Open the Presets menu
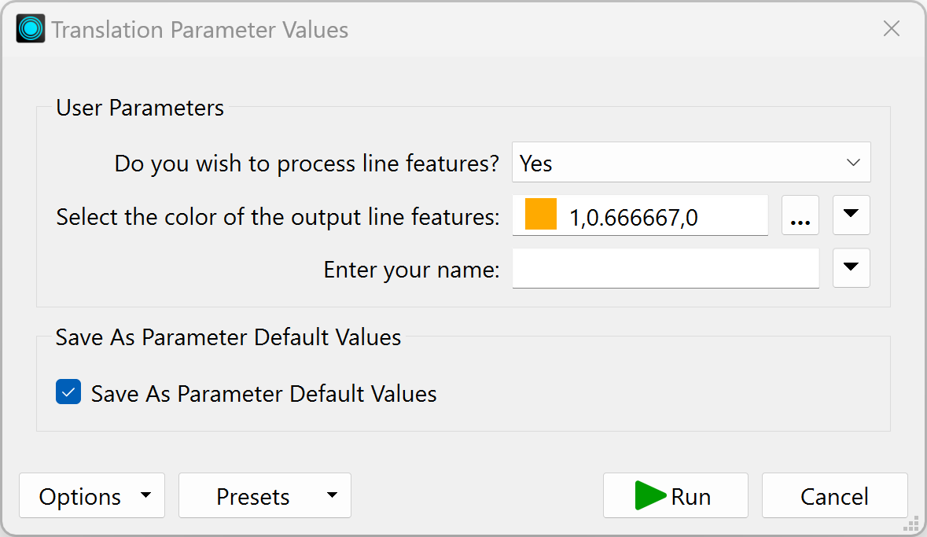The width and height of the screenshot is (927, 537). (265, 495)
